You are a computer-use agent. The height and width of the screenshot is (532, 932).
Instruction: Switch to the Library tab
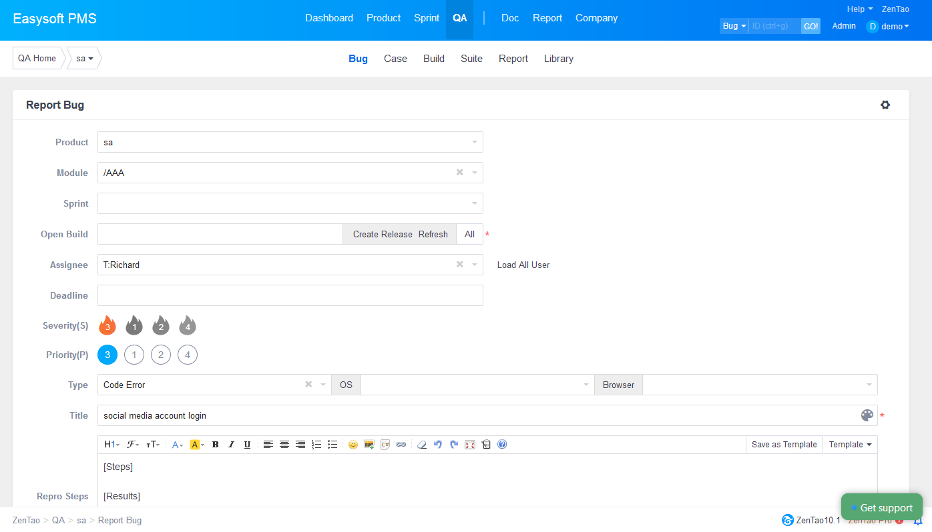click(x=559, y=59)
